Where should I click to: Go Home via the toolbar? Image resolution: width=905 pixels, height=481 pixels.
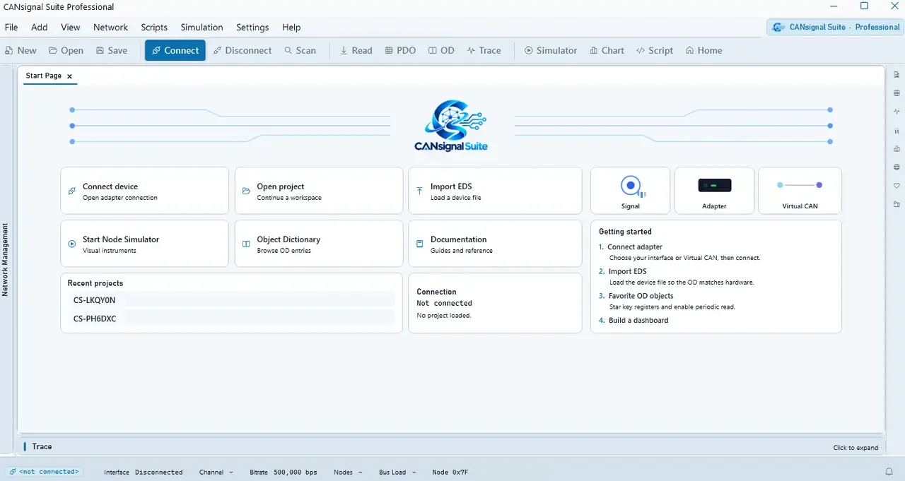coord(703,50)
